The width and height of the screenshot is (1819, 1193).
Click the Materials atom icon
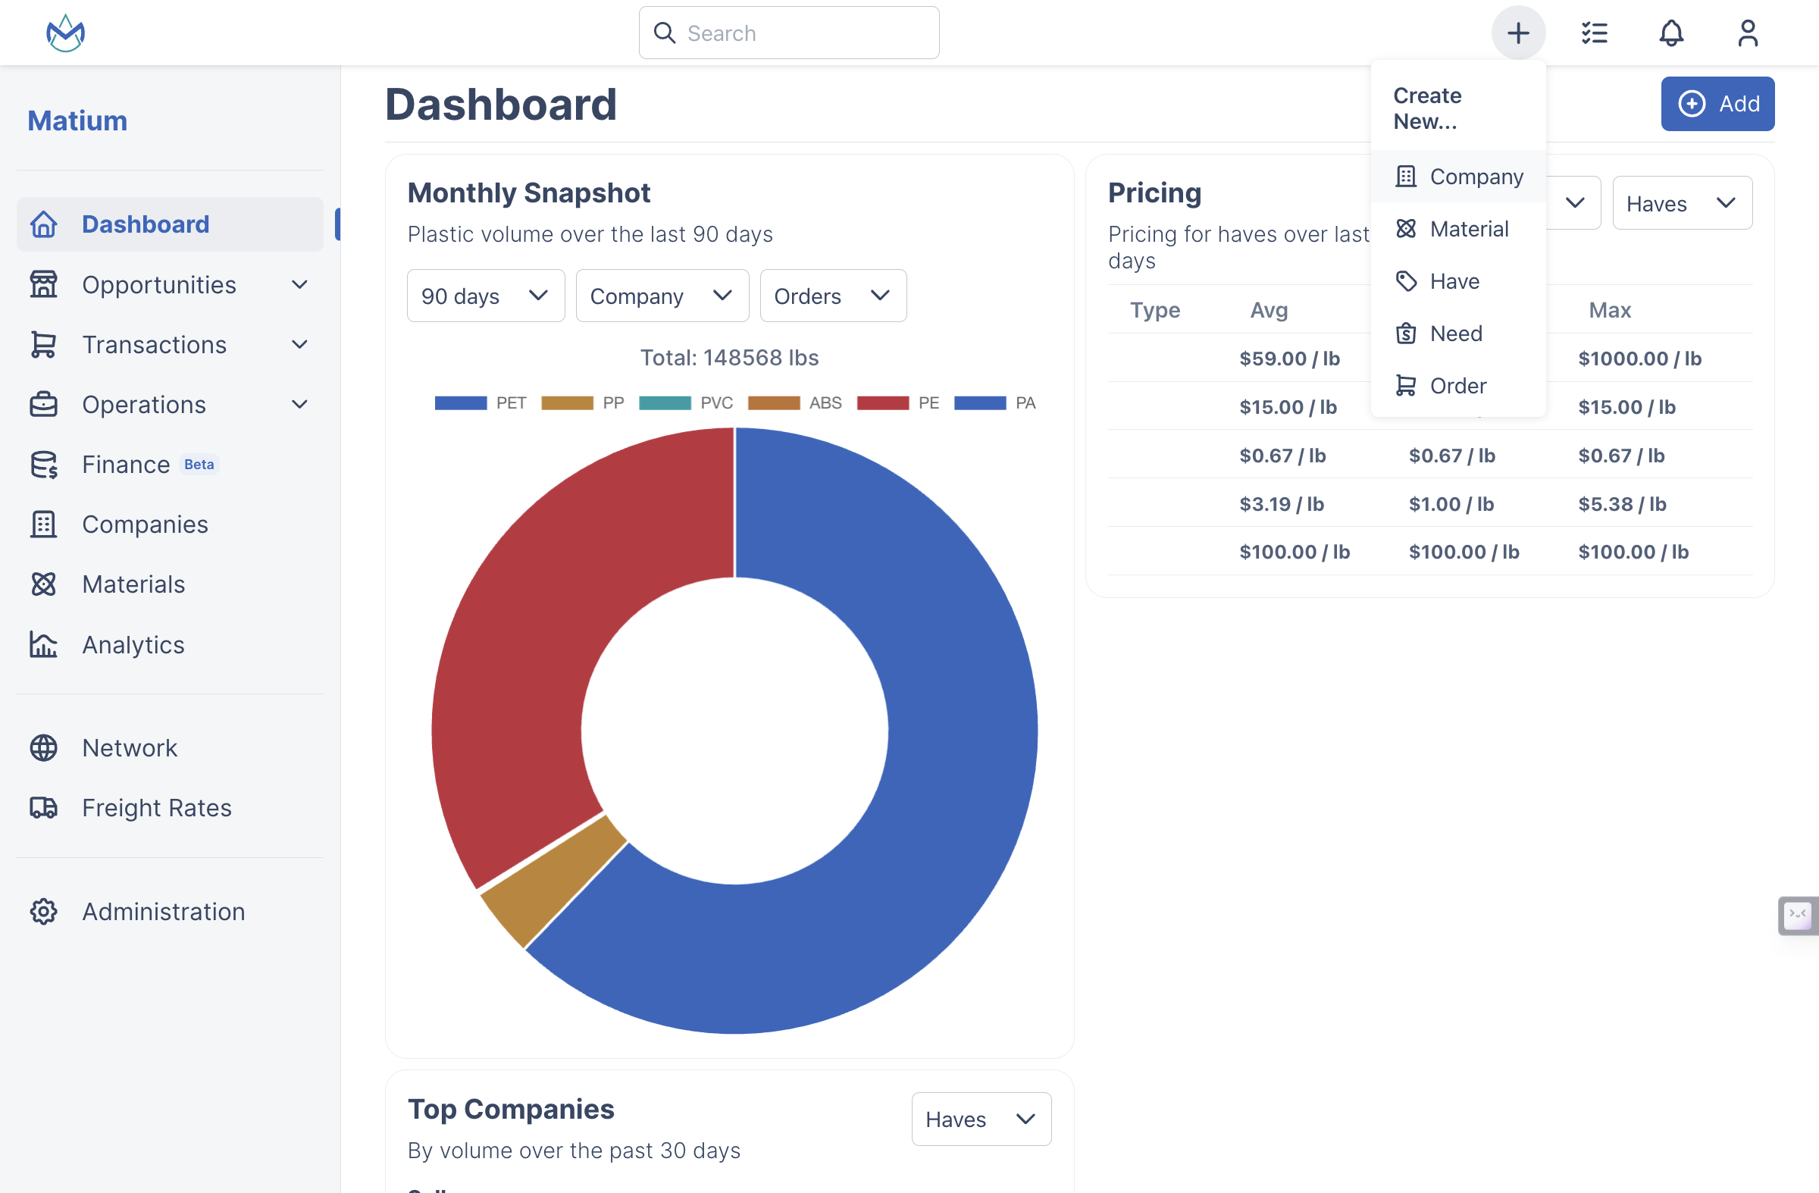(x=43, y=584)
